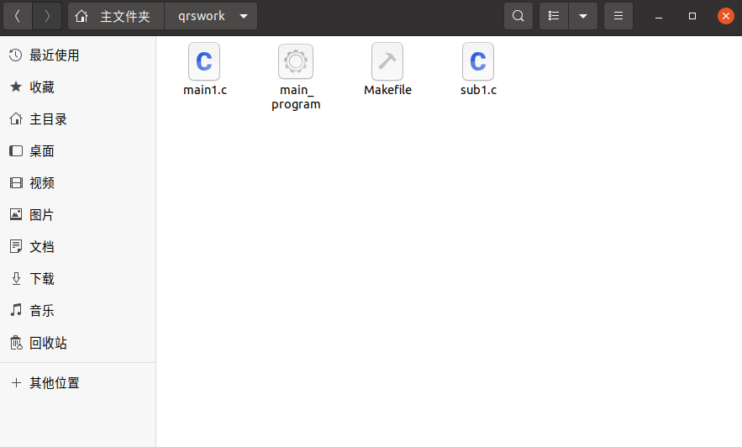This screenshot has width=742, height=447.
Task: Minimize the file manager window
Action: 658,16
